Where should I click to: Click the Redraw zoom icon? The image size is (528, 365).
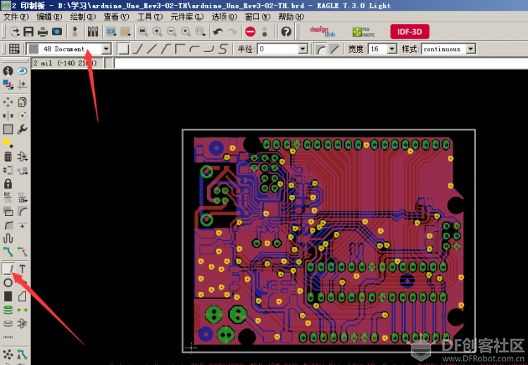tap(186, 32)
